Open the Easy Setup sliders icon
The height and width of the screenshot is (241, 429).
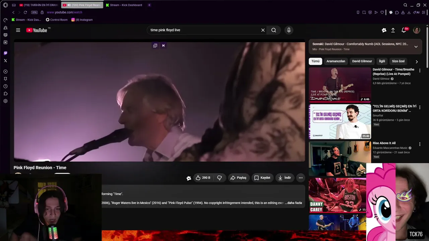(x=424, y=12)
